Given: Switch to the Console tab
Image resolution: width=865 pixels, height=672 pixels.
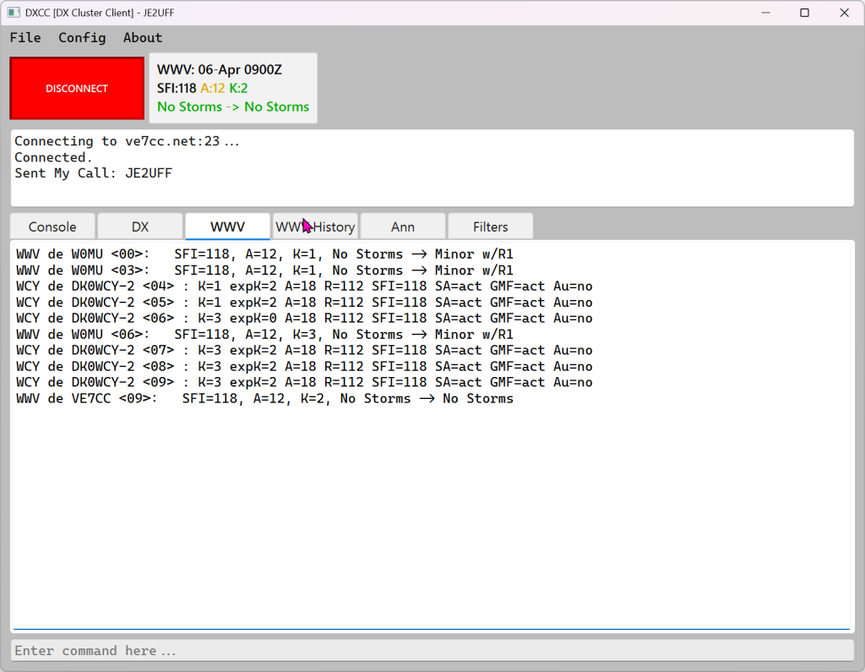Looking at the screenshot, I should click(52, 227).
